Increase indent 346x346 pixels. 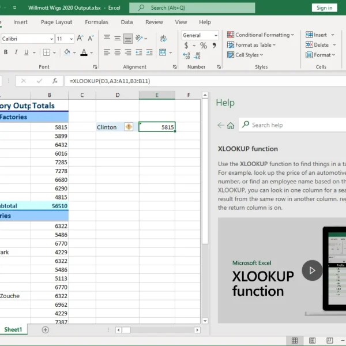149,52
